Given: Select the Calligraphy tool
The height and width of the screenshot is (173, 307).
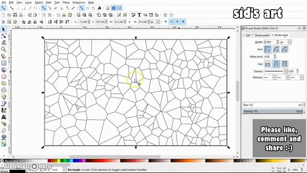Looking at the screenshot, I should [x=3, y=110].
